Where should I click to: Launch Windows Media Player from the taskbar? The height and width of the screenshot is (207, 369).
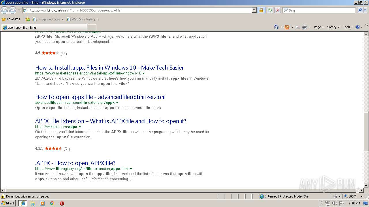coord(42,203)
